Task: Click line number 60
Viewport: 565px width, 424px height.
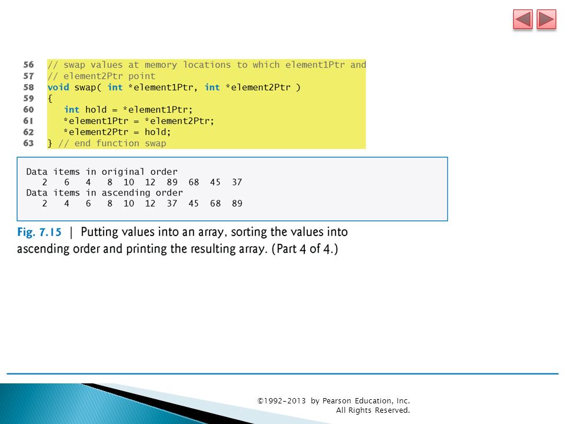Action: (28, 110)
